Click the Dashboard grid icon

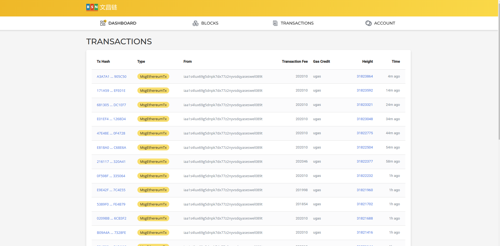[103, 23]
